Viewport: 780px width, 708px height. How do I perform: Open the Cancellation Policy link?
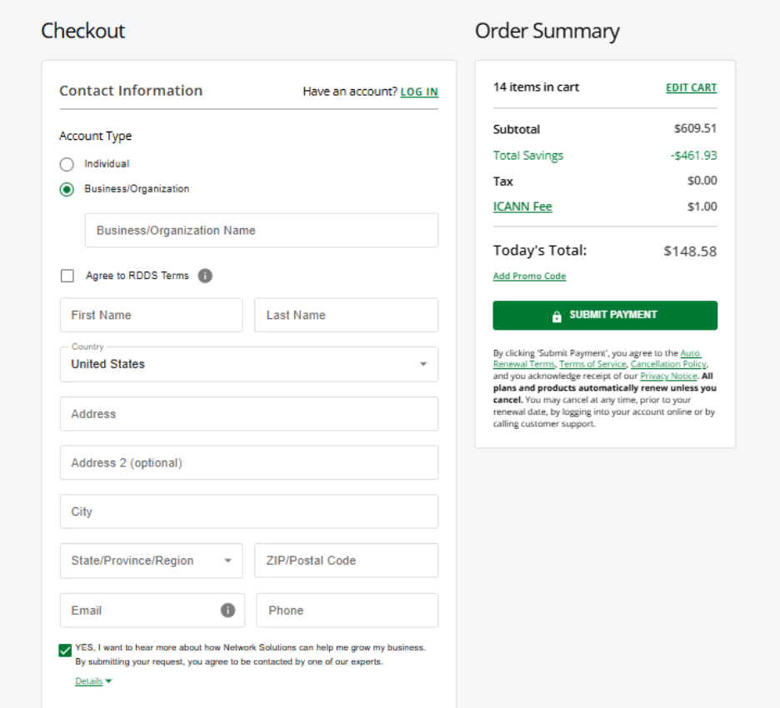pos(668,365)
